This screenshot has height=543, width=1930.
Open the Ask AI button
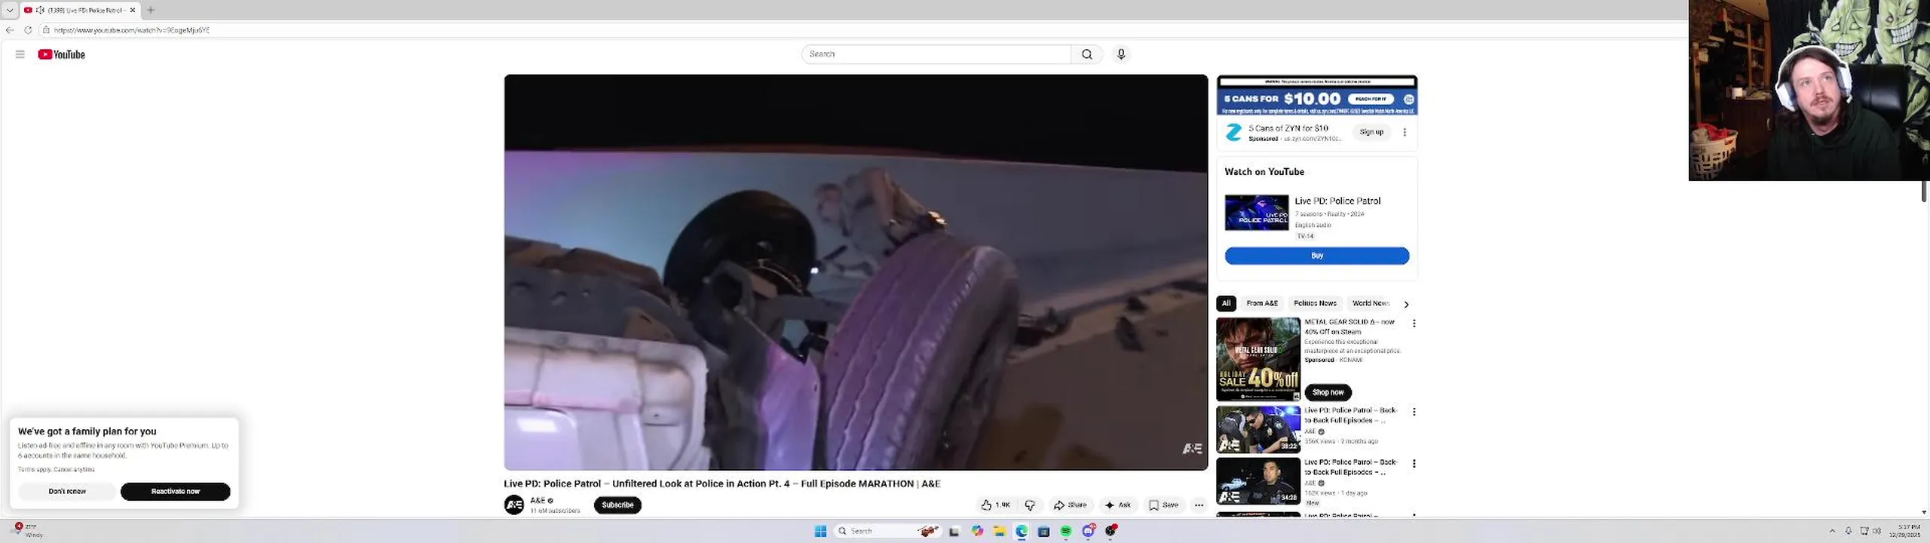pos(1117,505)
